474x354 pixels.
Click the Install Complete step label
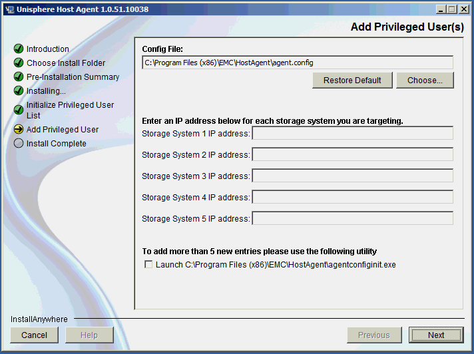click(56, 144)
